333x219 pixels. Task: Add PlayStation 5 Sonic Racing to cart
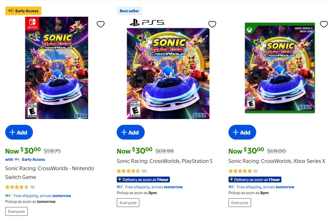click(x=131, y=132)
